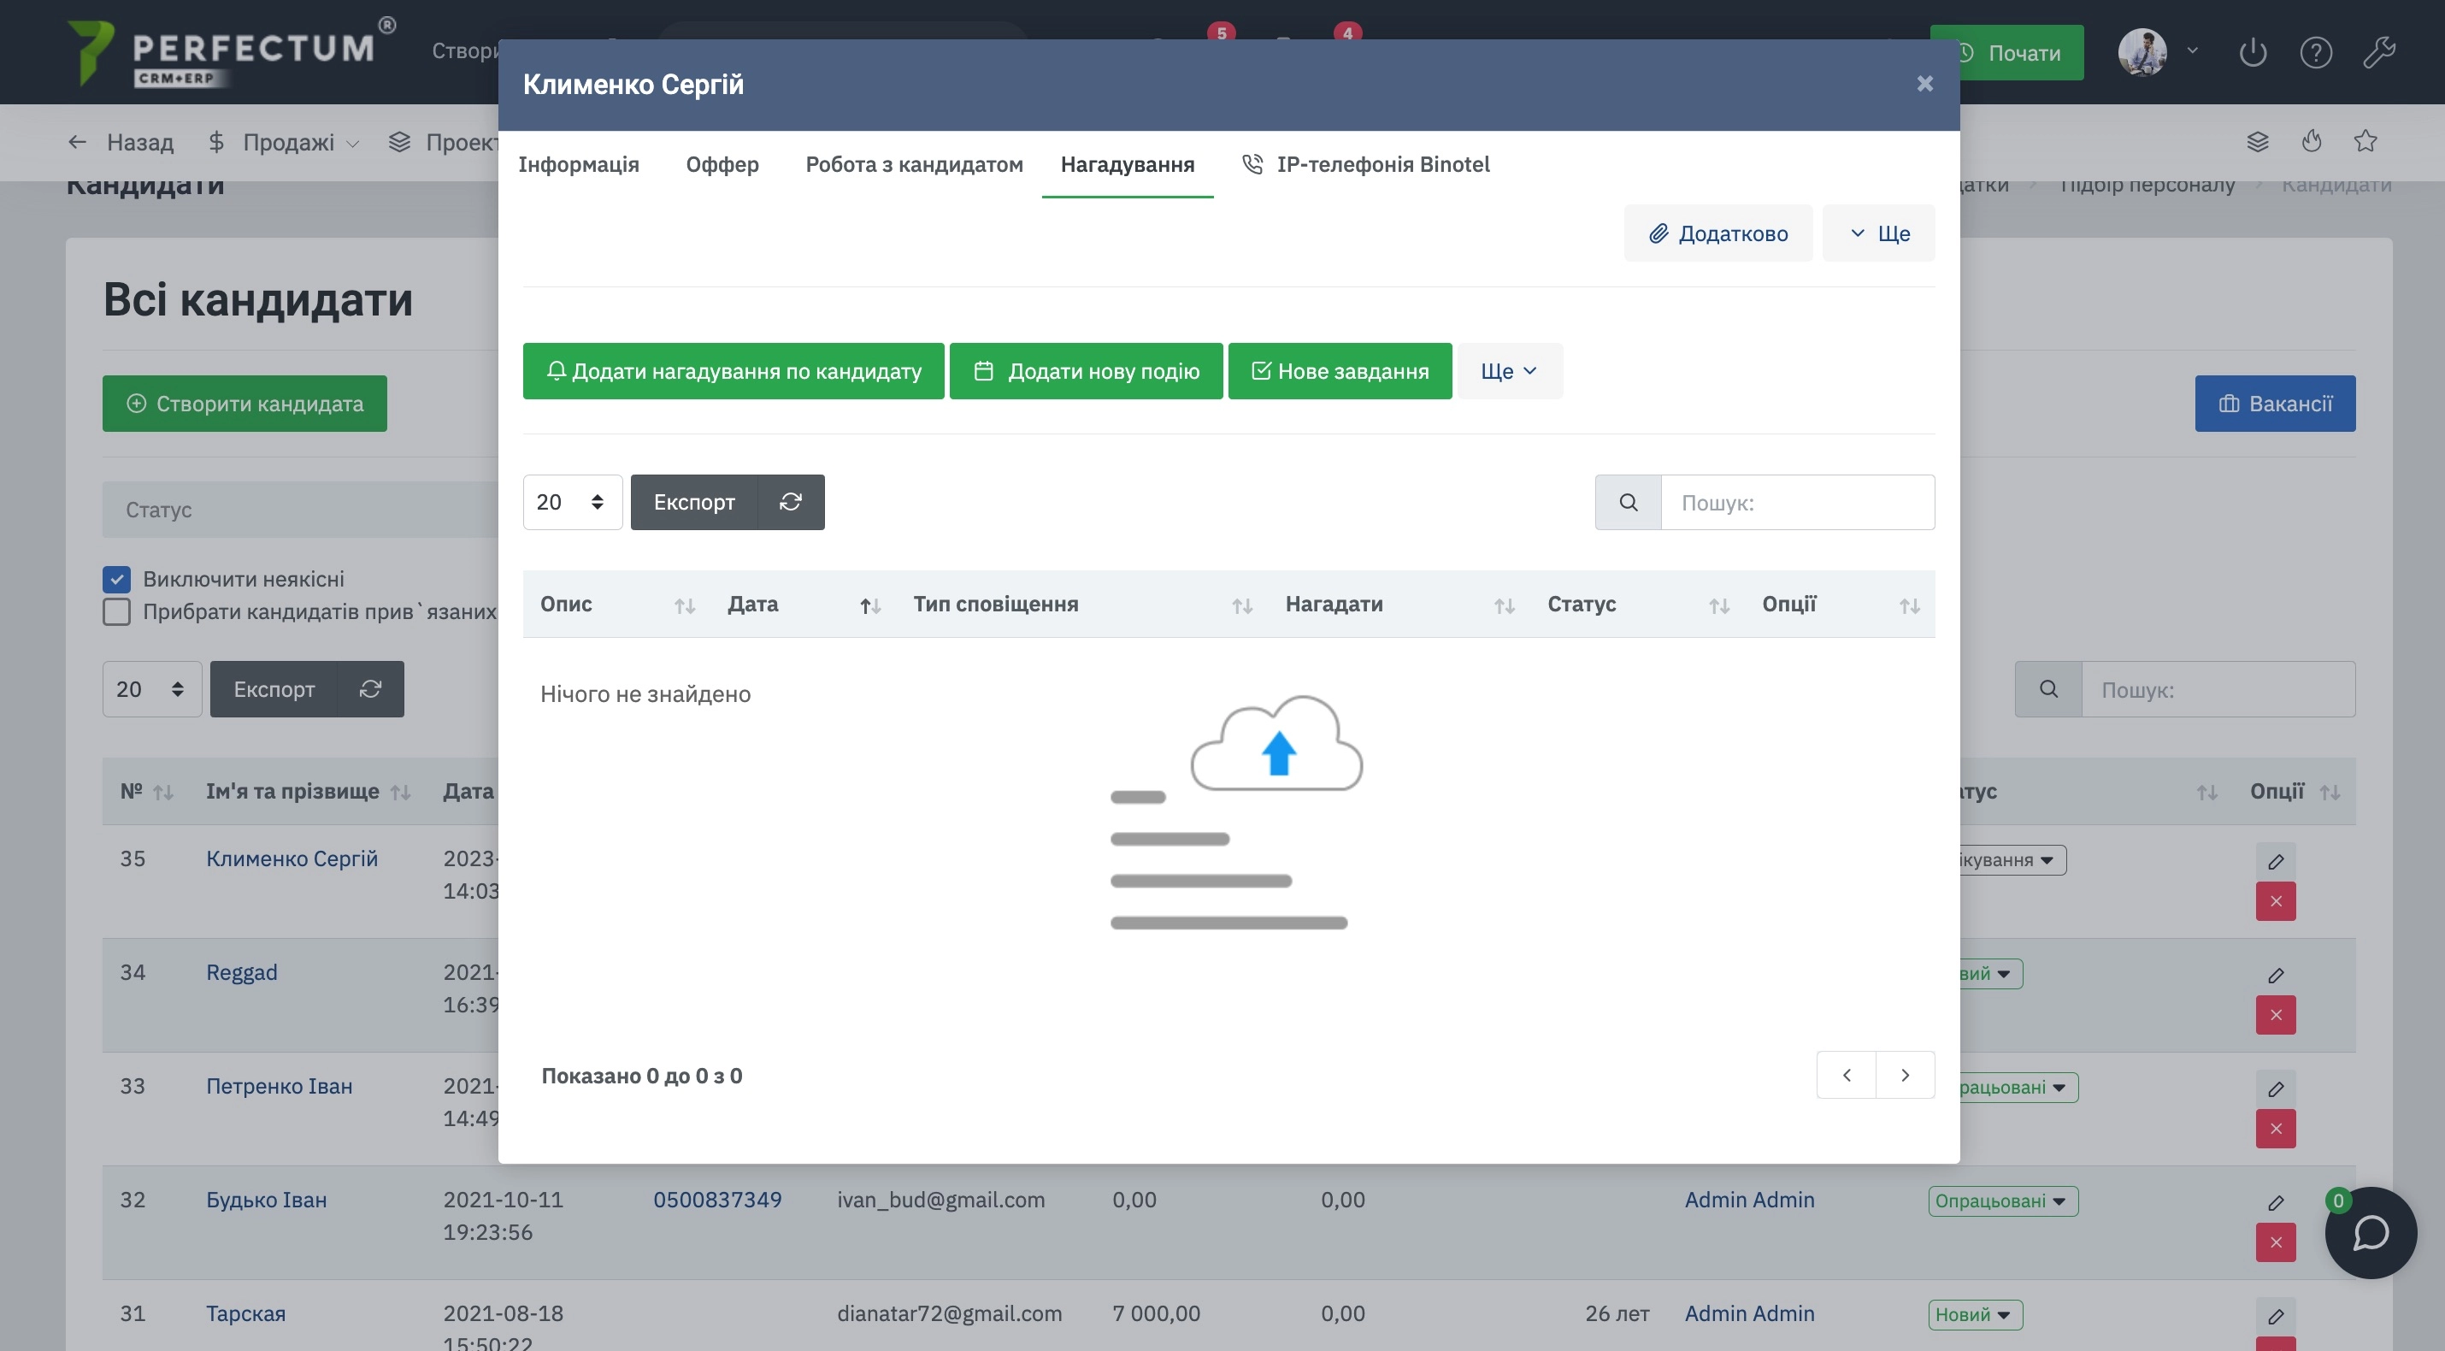Delete candidate row 34 red X
Image resolution: width=2445 pixels, height=1351 pixels.
(2276, 1015)
